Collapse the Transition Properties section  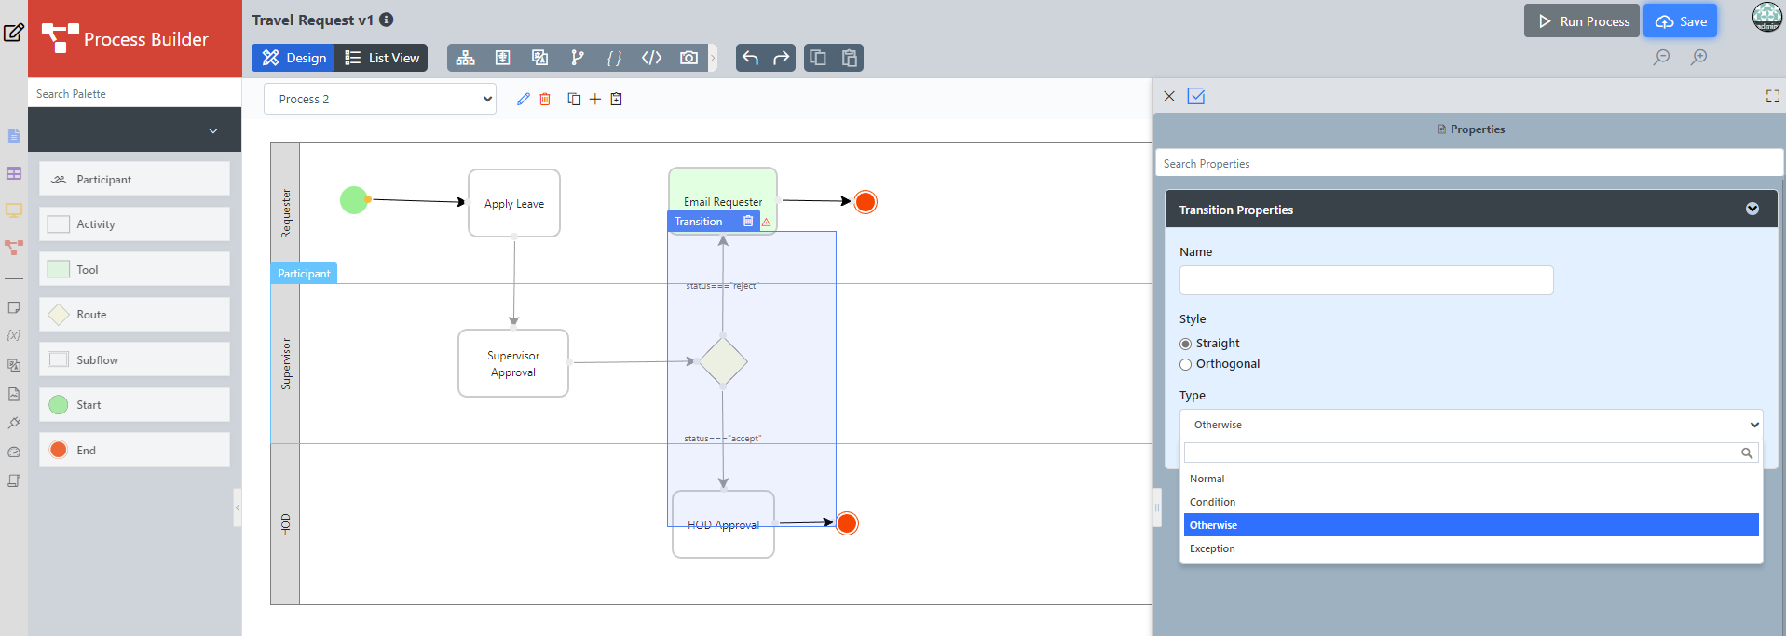(x=1752, y=209)
